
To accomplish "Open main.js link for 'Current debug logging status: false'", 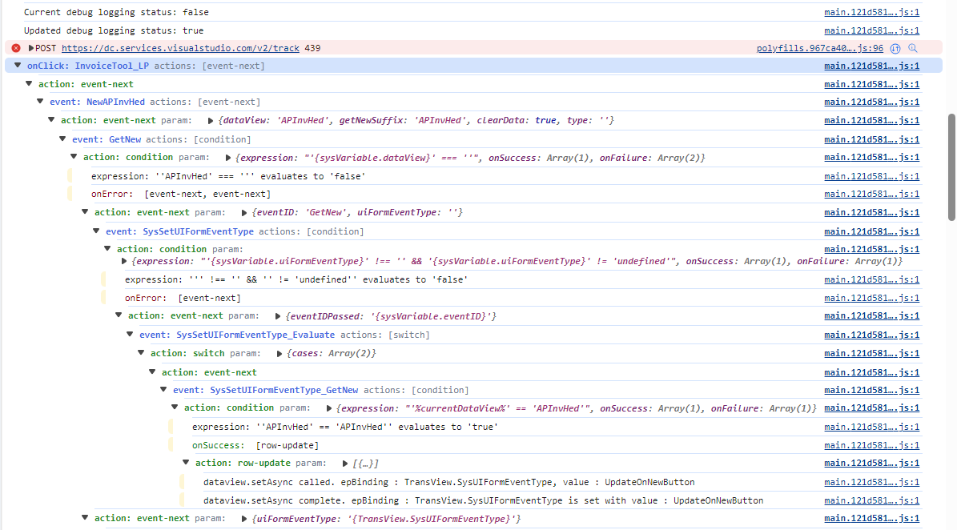I will [x=871, y=12].
